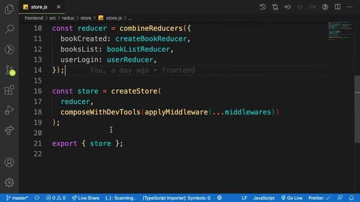Open the GitLens view in activity bar
The height and width of the screenshot is (202, 360).
[x=9, y=49]
